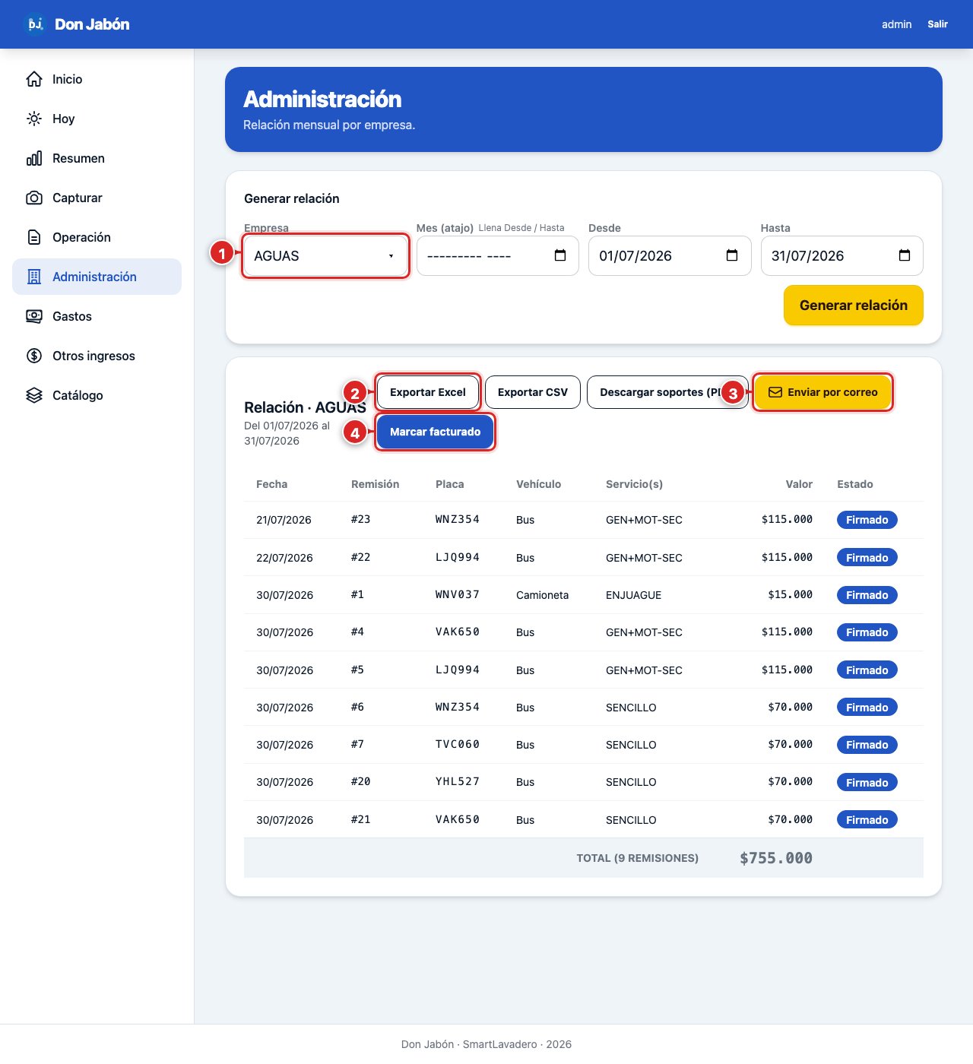Click the Operación document icon
This screenshot has height=1064, width=973.
click(34, 237)
